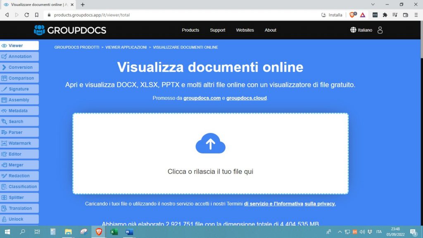Select the Watermark tool

(19, 143)
